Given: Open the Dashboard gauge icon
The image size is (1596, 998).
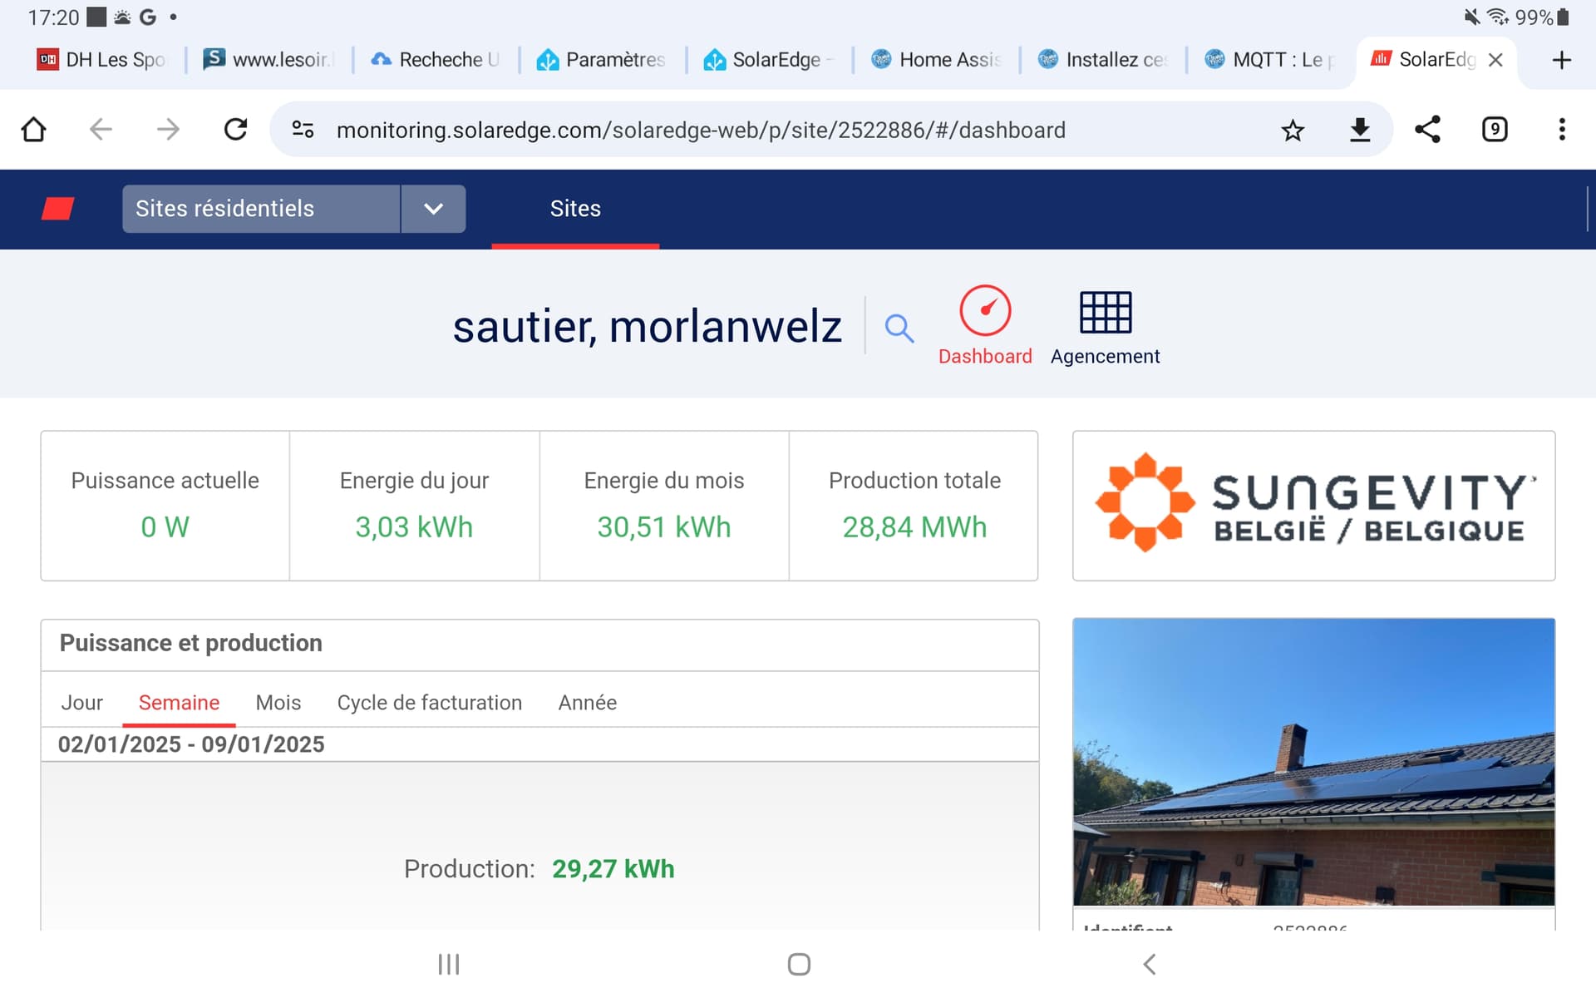Looking at the screenshot, I should pyautogui.click(x=985, y=311).
